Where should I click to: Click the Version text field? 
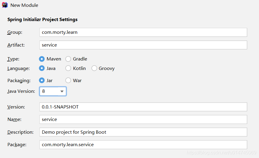(x=143, y=107)
